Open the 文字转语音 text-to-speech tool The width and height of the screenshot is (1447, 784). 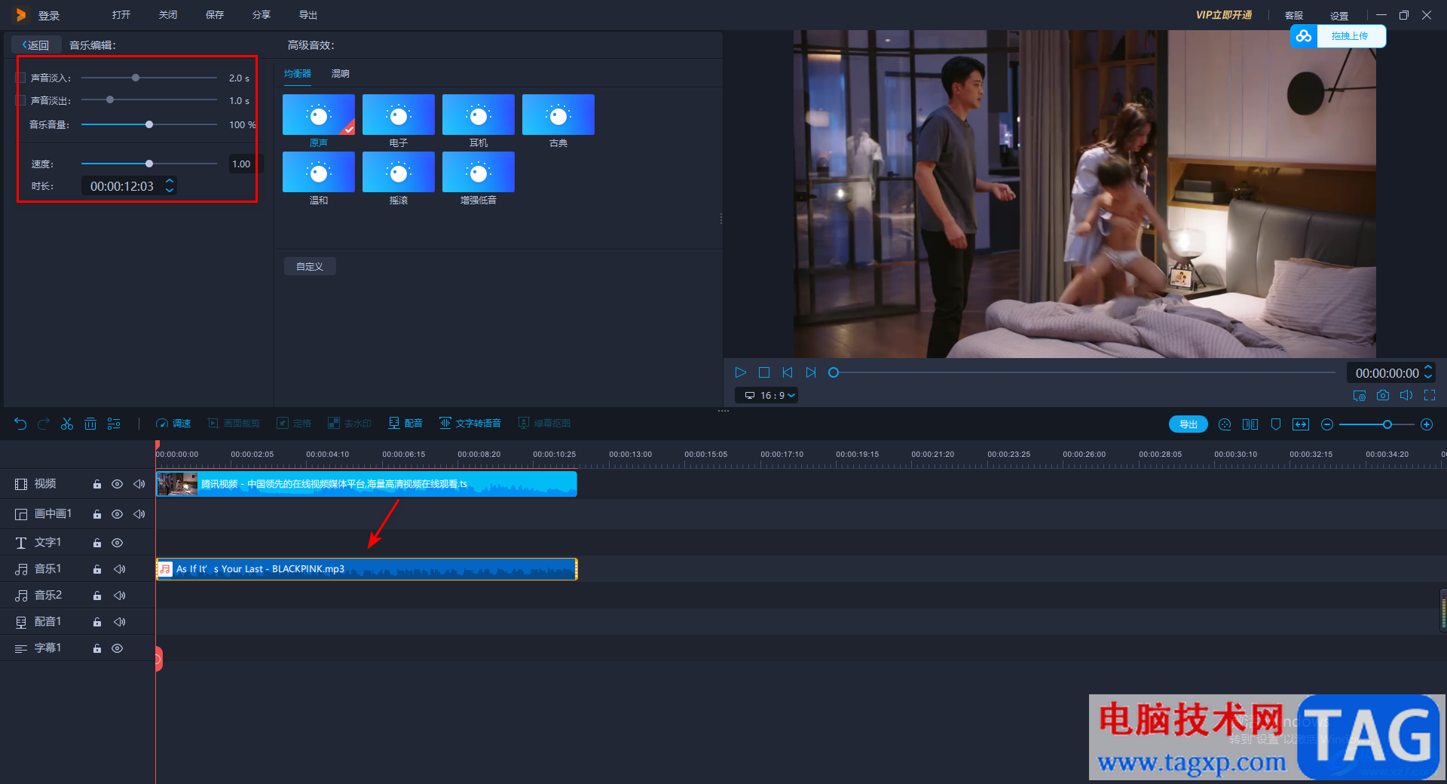[x=470, y=424]
